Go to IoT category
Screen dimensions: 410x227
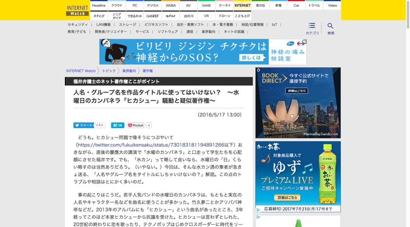(x=274, y=24)
